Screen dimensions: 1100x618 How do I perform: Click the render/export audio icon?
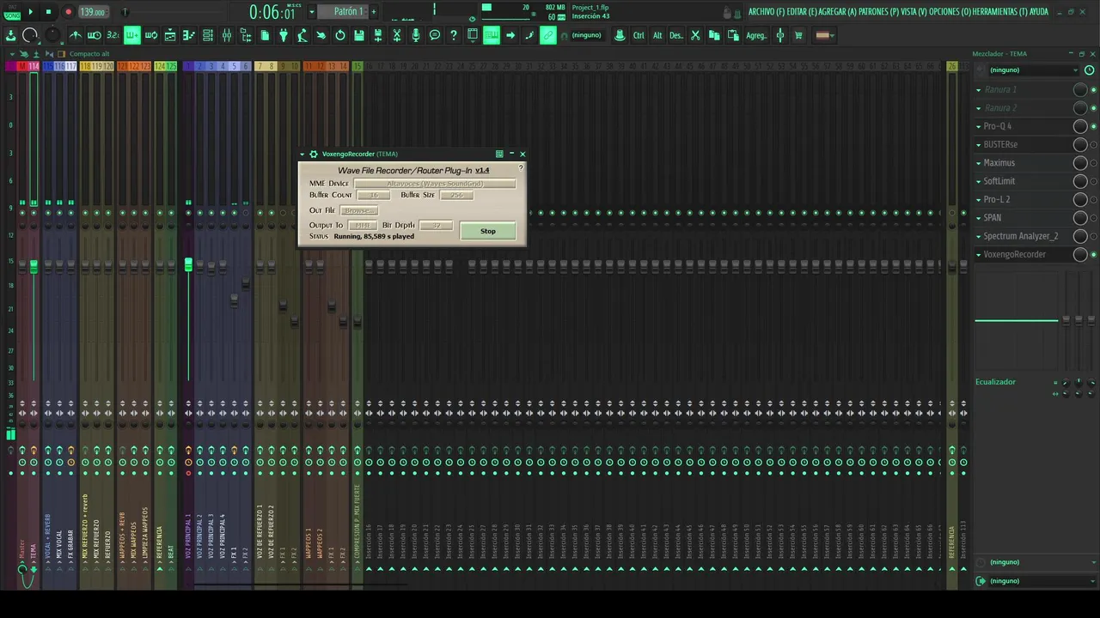coord(378,35)
